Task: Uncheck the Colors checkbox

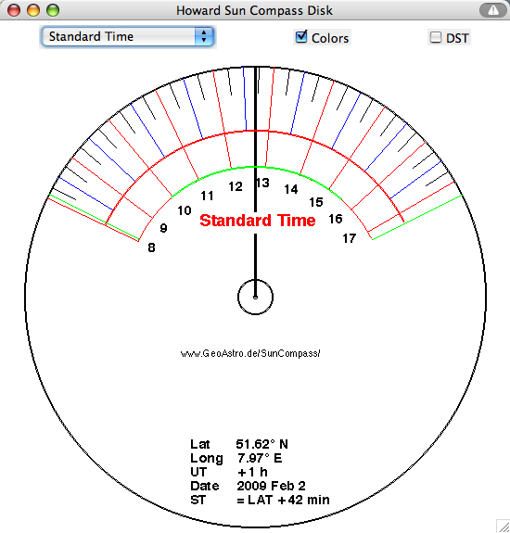Action: tap(301, 37)
